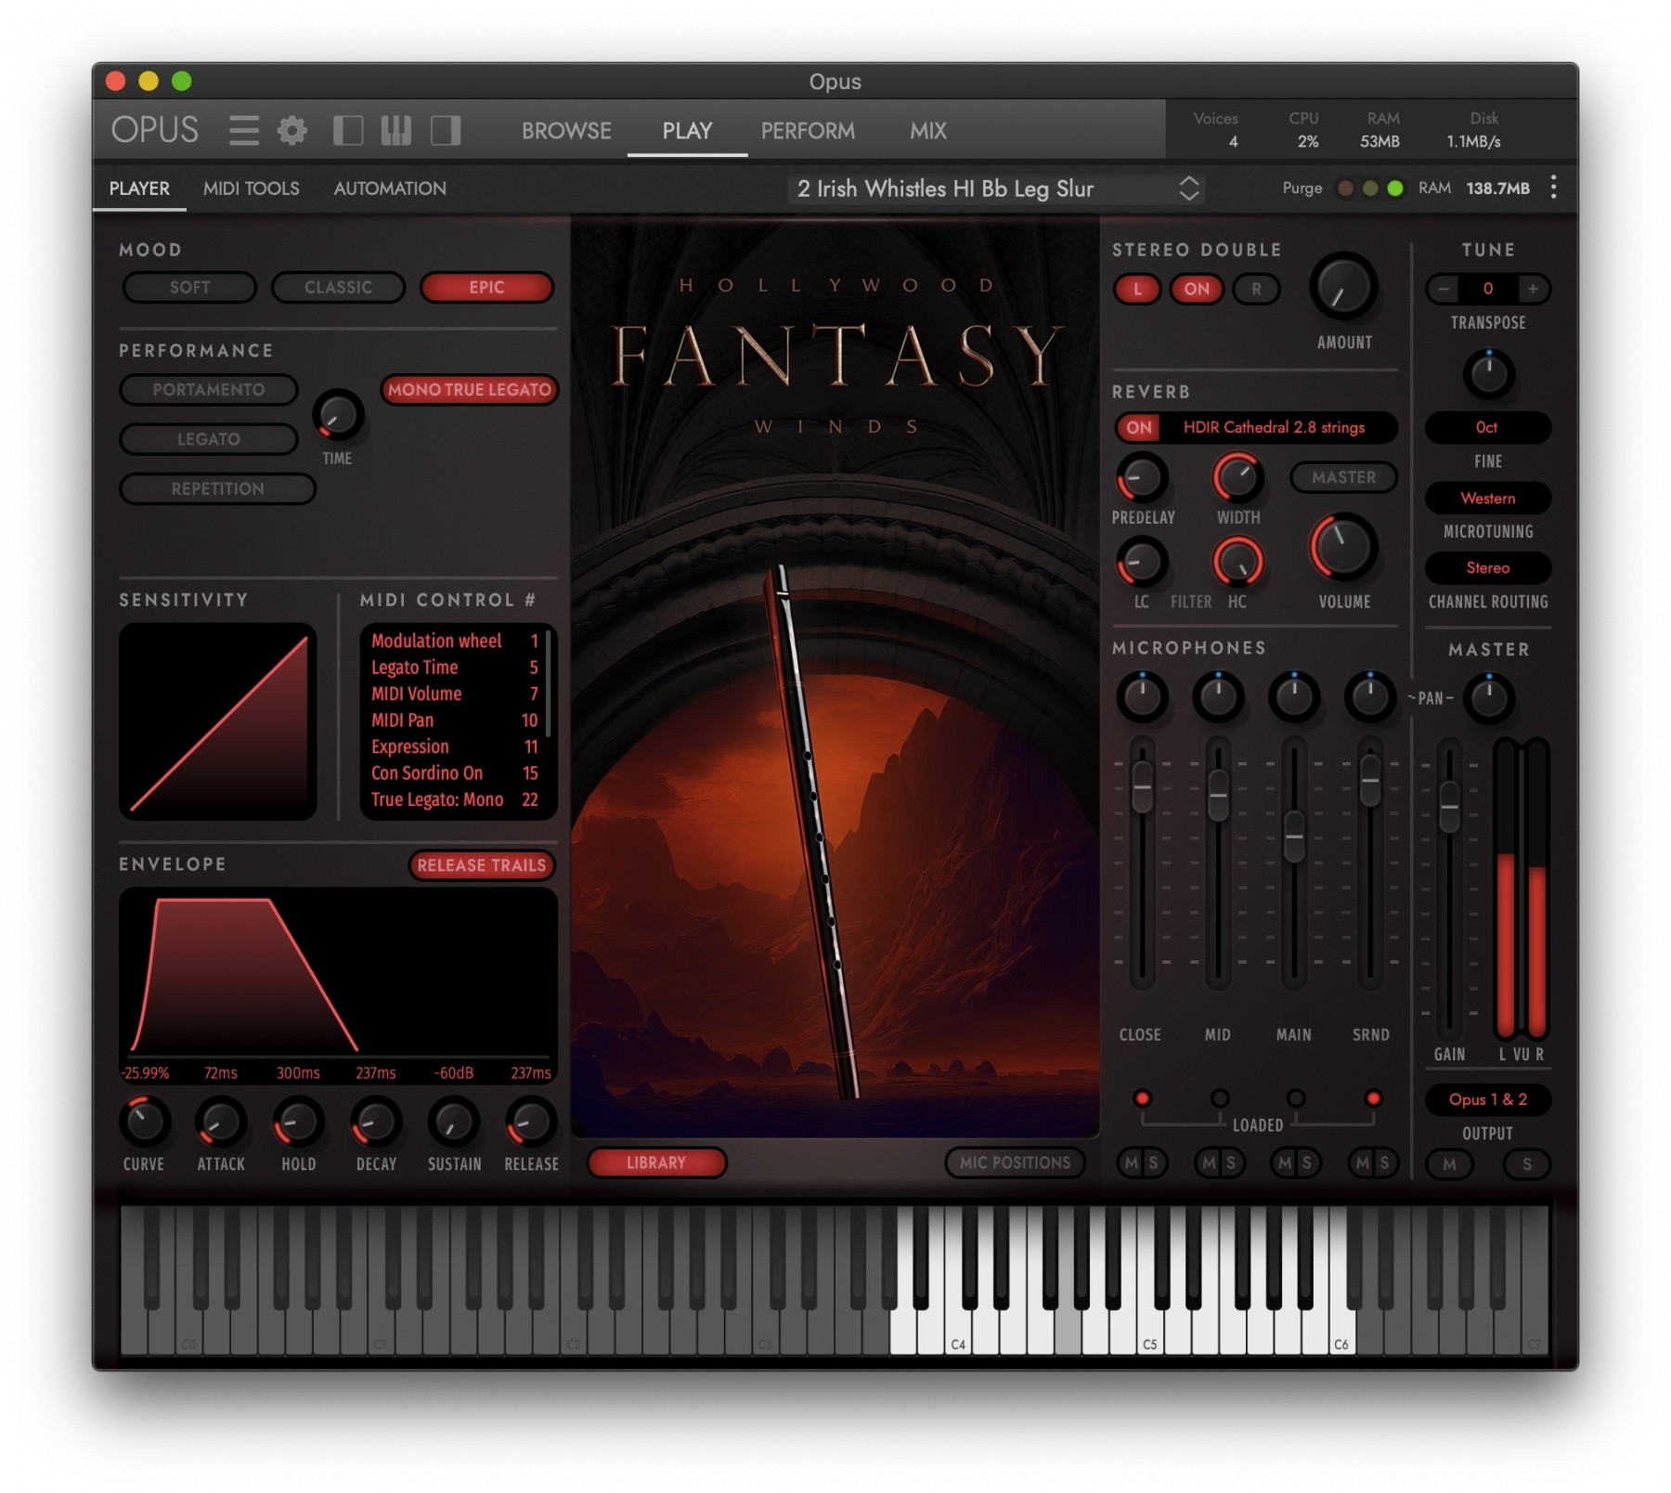Click the Envelope Decay knob
The width and height of the screenshot is (1671, 1493).
pyautogui.click(x=376, y=1122)
